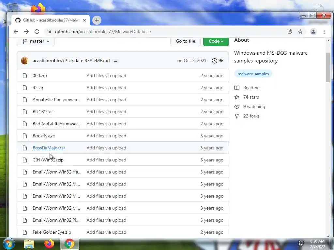Screen dimensions: 334x250
Task: Click the scrollbar up arrow
Action: tap(328, 41)
